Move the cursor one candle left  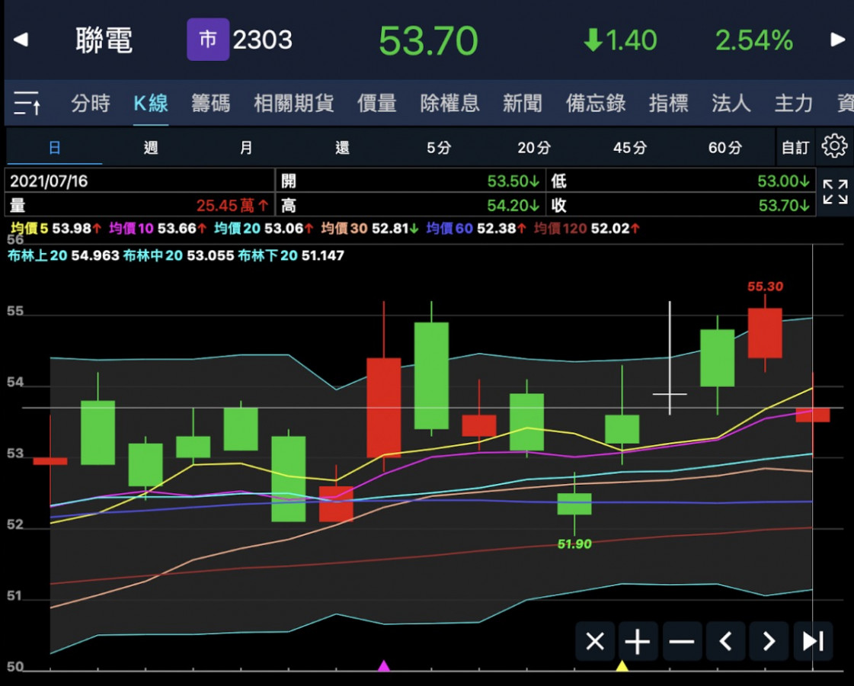coord(725,642)
